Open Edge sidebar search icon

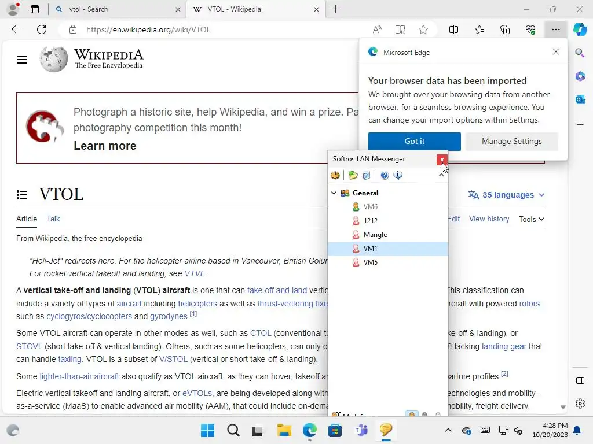(x=580, y=53)
